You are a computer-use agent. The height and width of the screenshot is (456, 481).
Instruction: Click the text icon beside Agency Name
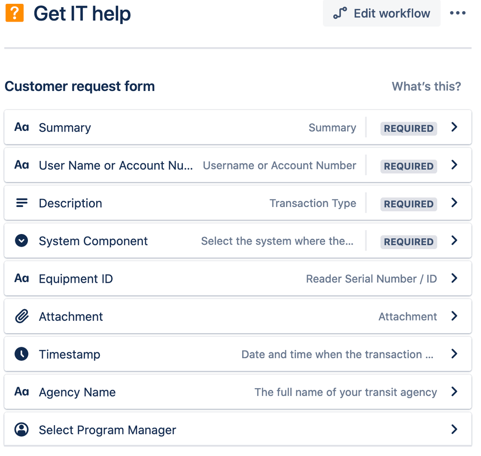[22, 391]
